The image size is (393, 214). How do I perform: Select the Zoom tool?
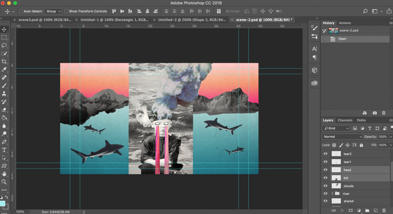4,182
